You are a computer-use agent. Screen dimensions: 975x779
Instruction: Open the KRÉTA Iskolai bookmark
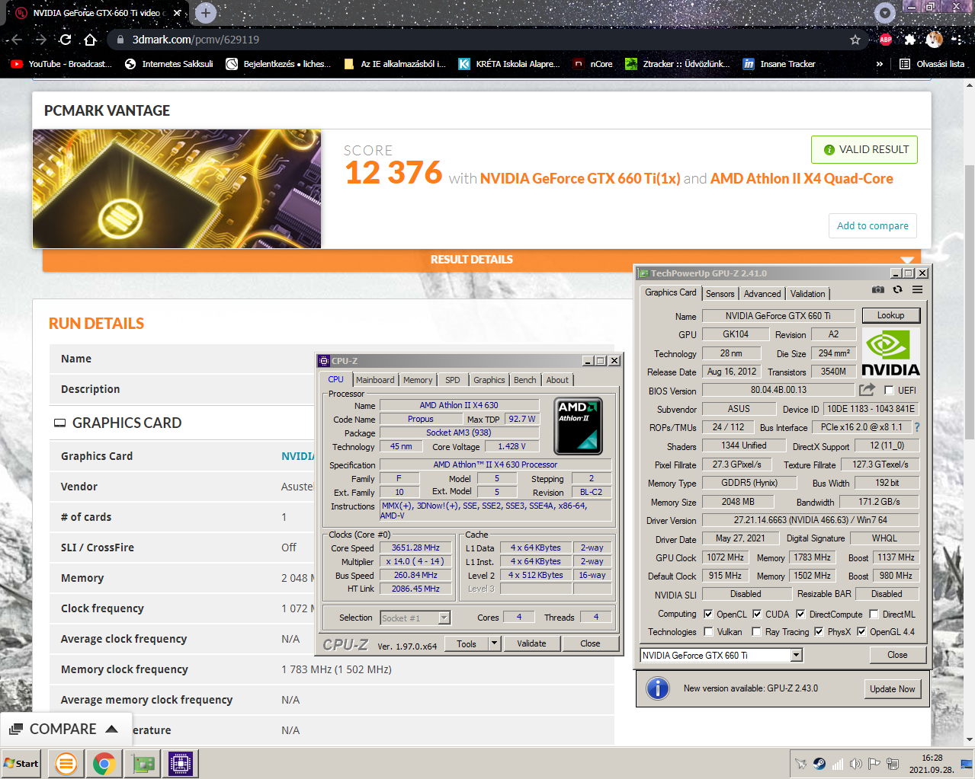click(x=508, y=64)
